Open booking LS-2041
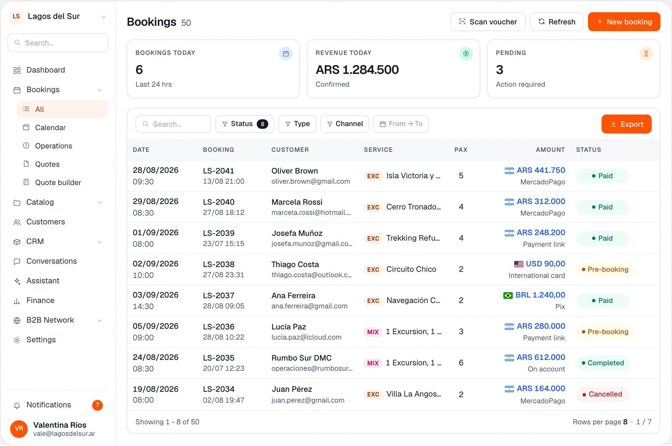The width and height of the screenshot is (672, 446). (x=218, y=171)
